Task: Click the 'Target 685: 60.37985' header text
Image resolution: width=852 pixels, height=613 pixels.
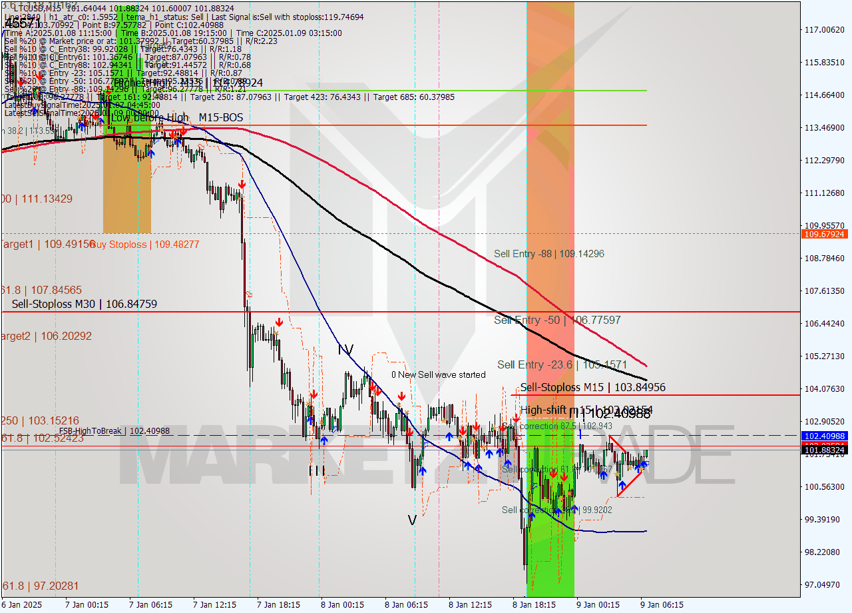Action: 414,97
